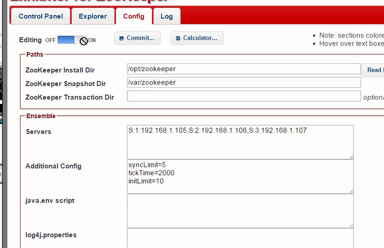Click inside the Servers text area

[x=240, y=142]
